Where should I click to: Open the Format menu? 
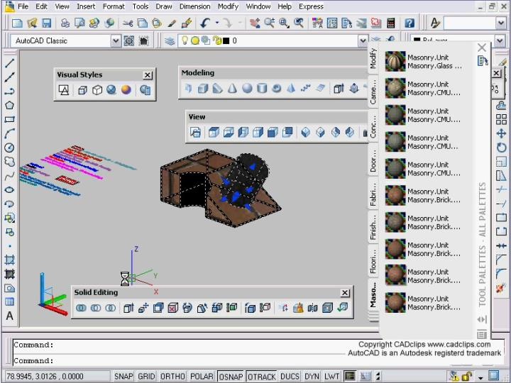point(114,6)
